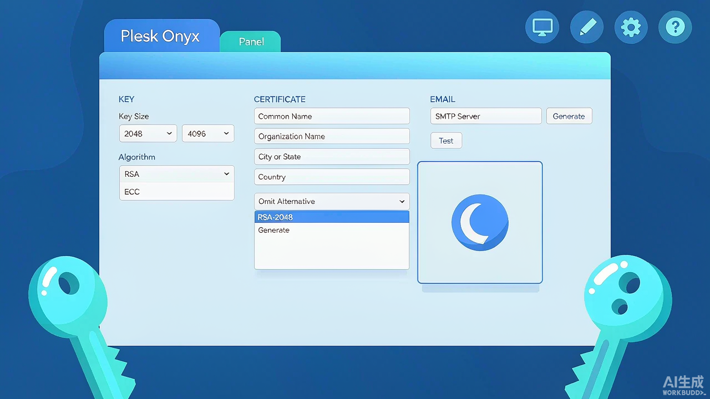Select the ECC algorithm option
710x399 pixels.
(176, 192)
